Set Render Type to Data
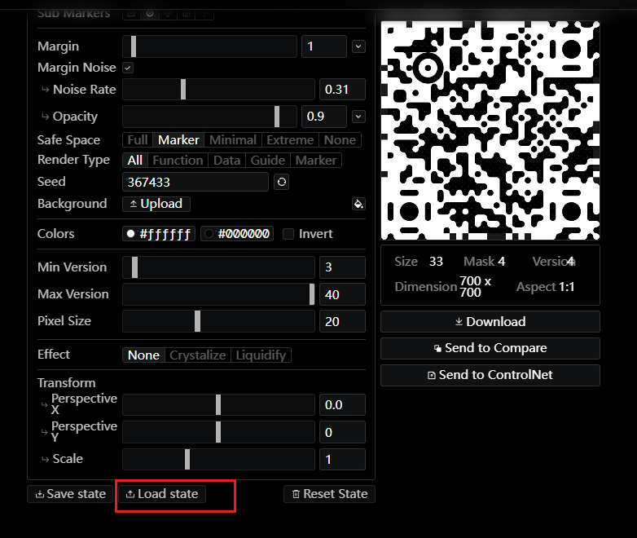This screenshot has width=637, height=538. [226, 161]
